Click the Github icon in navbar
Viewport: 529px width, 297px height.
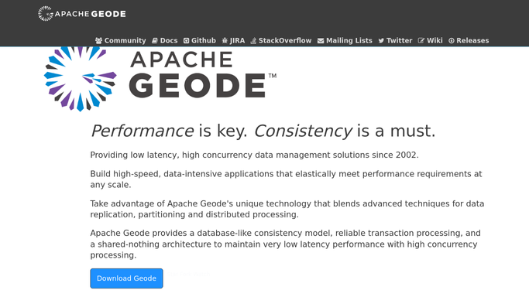click(x=186, y=41)
